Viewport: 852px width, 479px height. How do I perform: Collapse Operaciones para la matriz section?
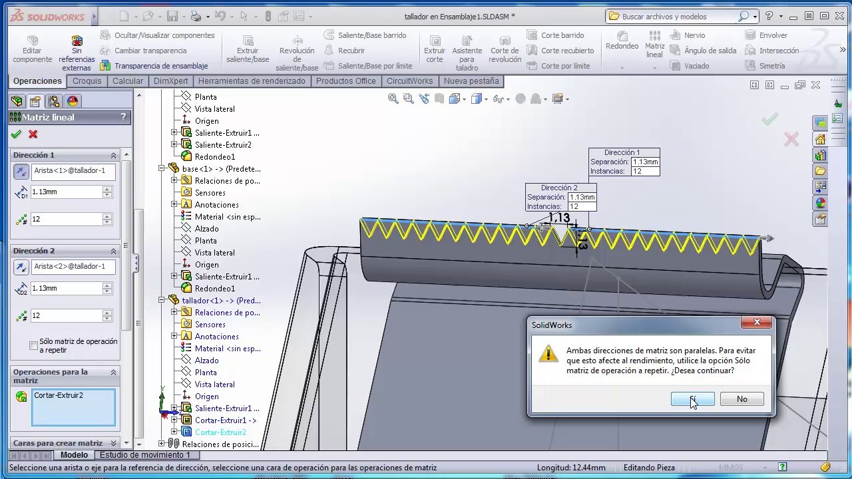pos(113,373)
